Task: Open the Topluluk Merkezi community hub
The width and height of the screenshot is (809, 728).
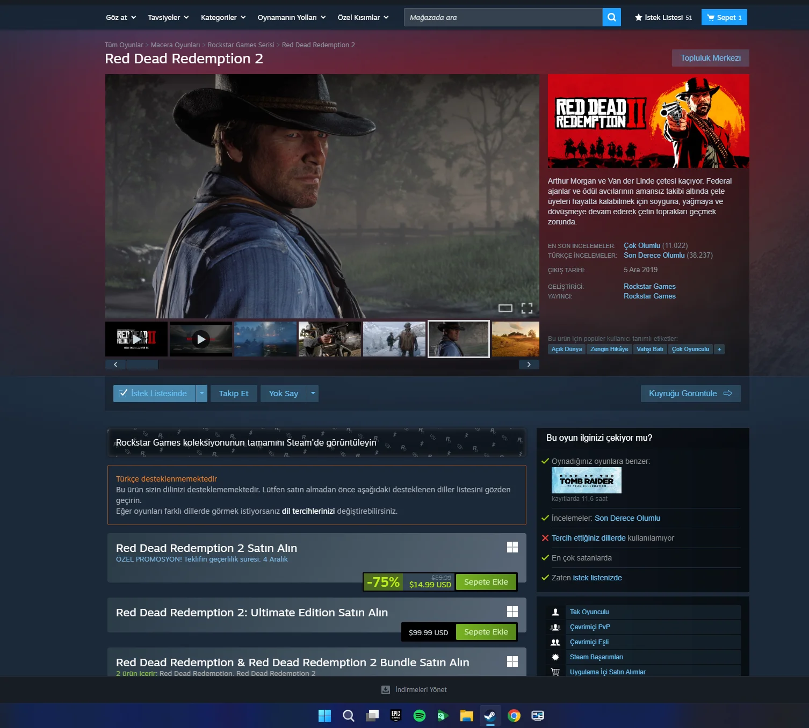Action: pos(711,58)
